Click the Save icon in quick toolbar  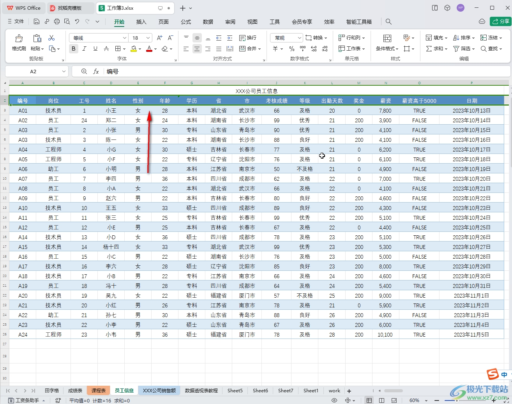(36, 22)
